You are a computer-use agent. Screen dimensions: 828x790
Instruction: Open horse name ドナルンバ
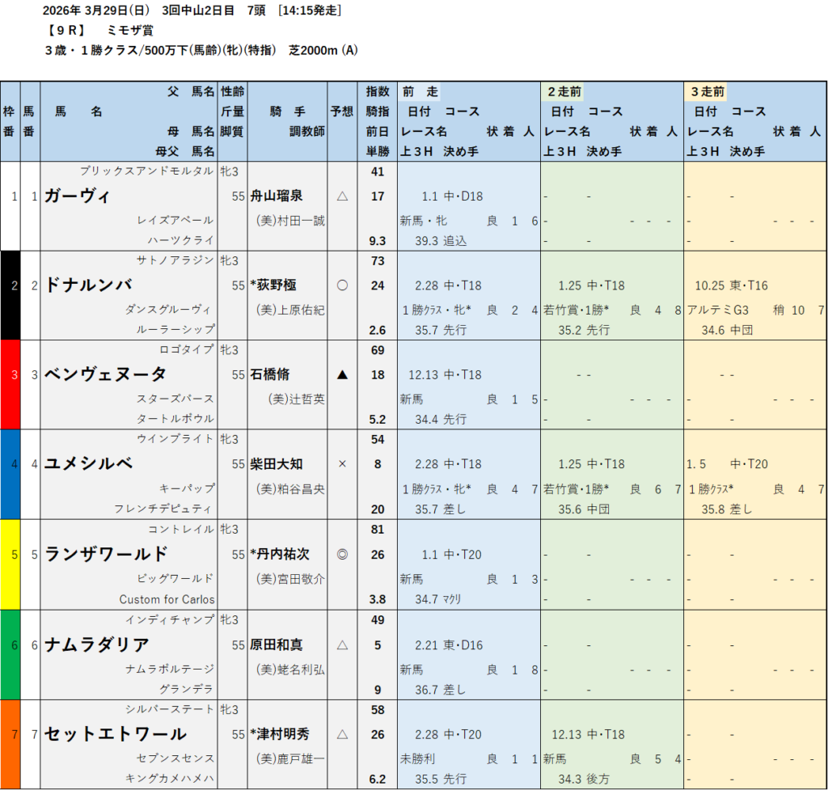(x=88, y=285)
